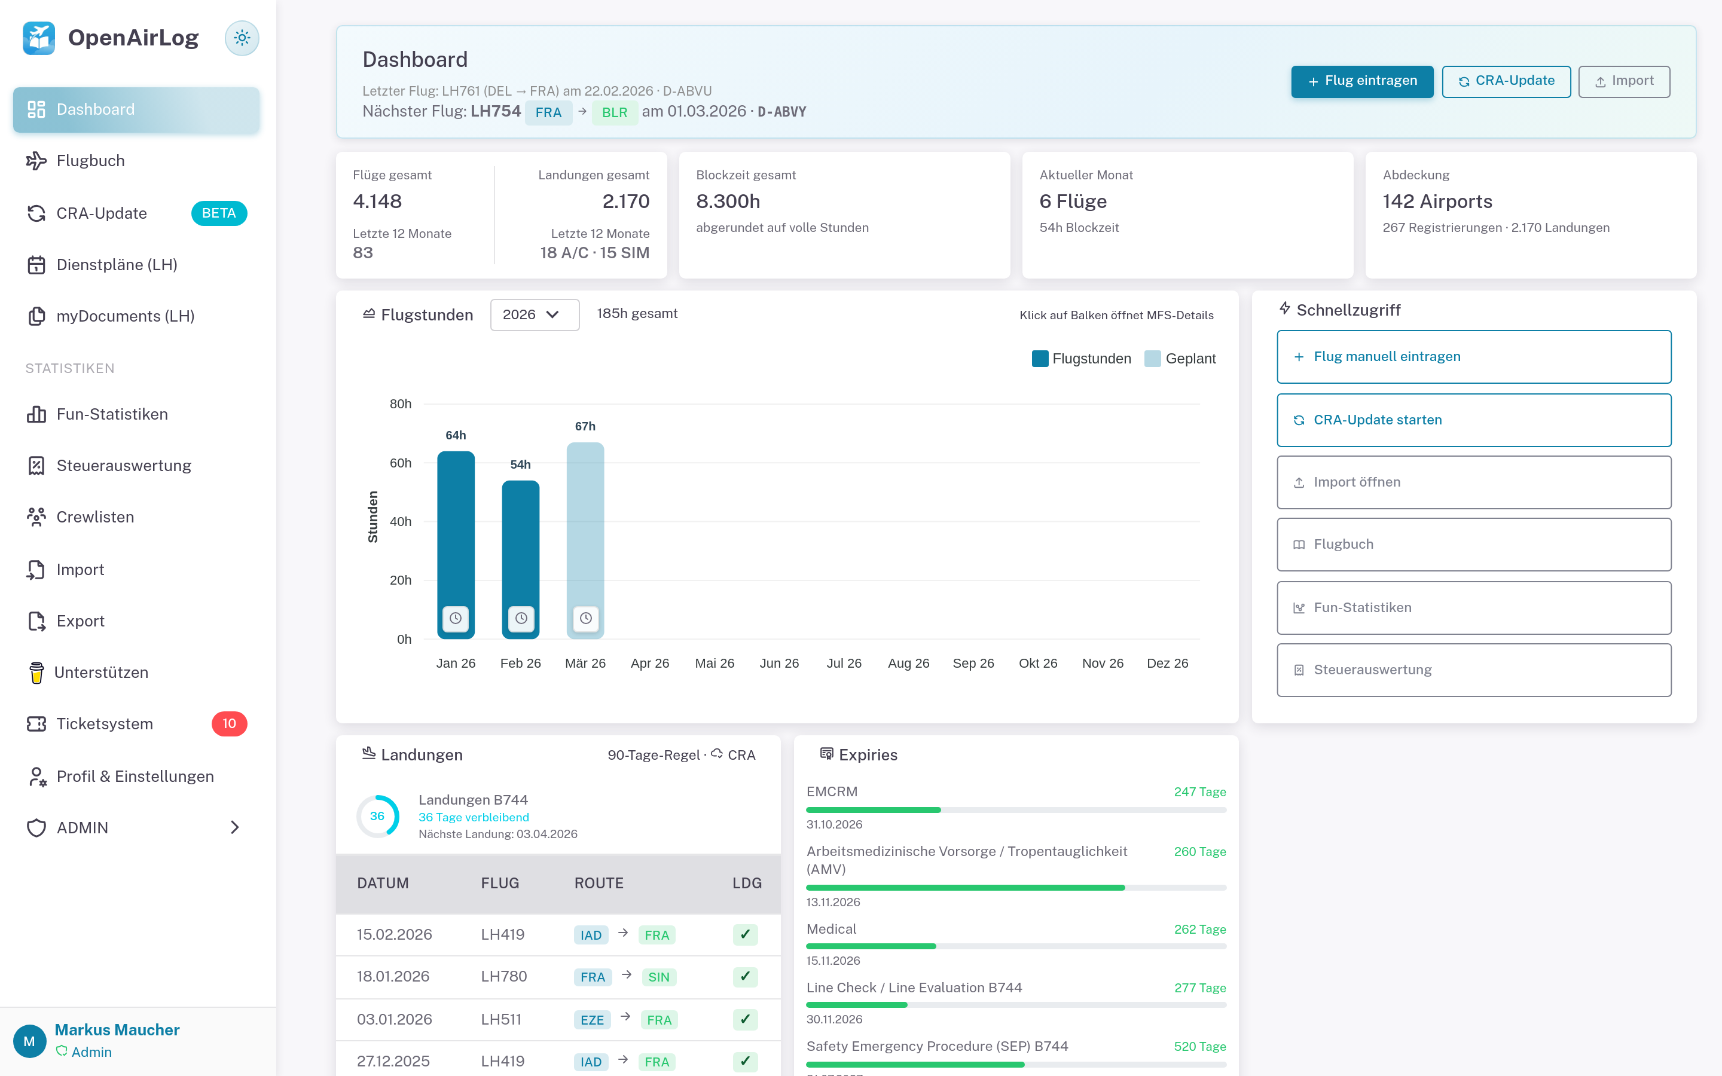
Task: Click the Ticketsystem badge showing 10
Action: (228, 724)
